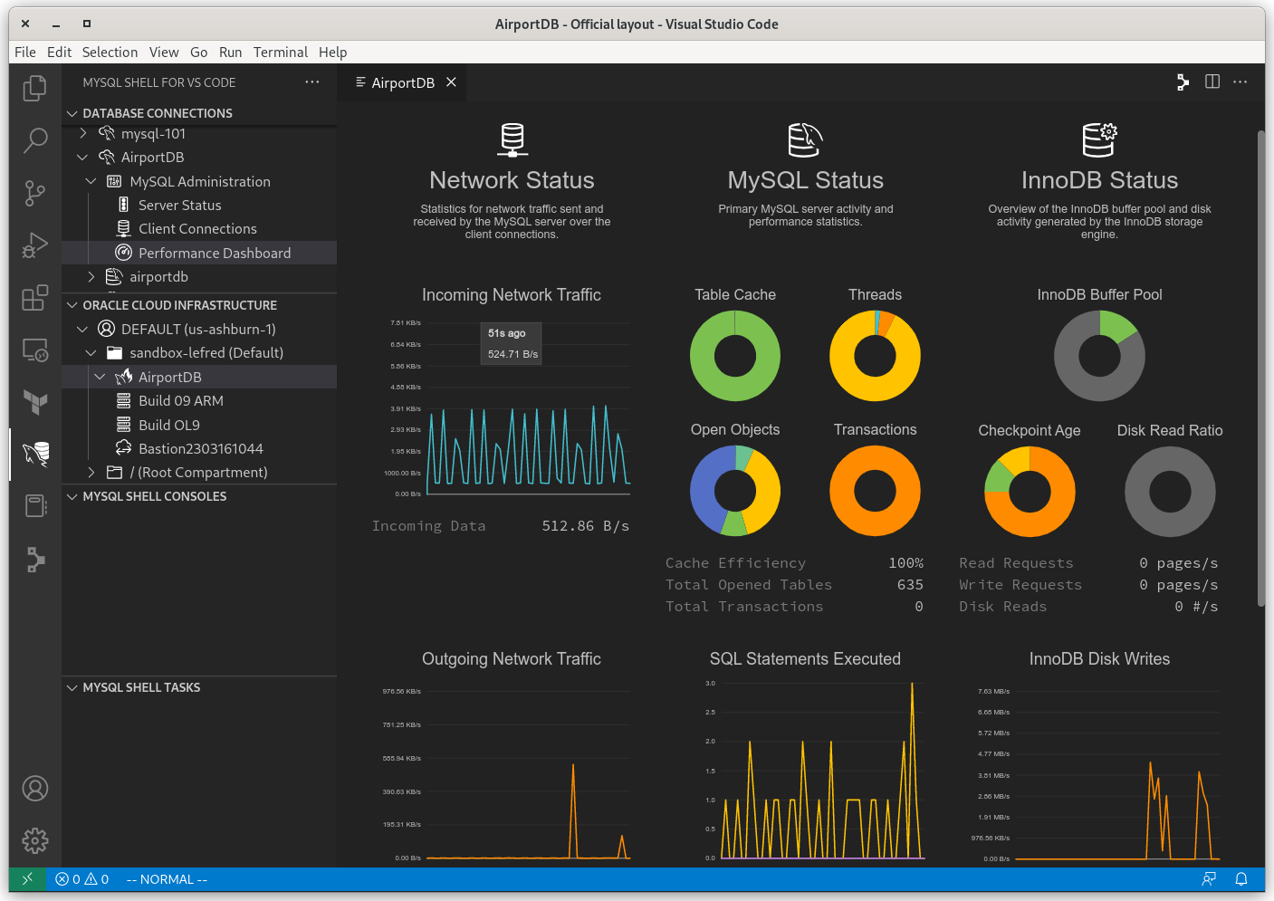The height and width of the screenshot is (901, 1274).
Task: Click the notifications bell in the status bar
Action: [x=1241, y=879]
